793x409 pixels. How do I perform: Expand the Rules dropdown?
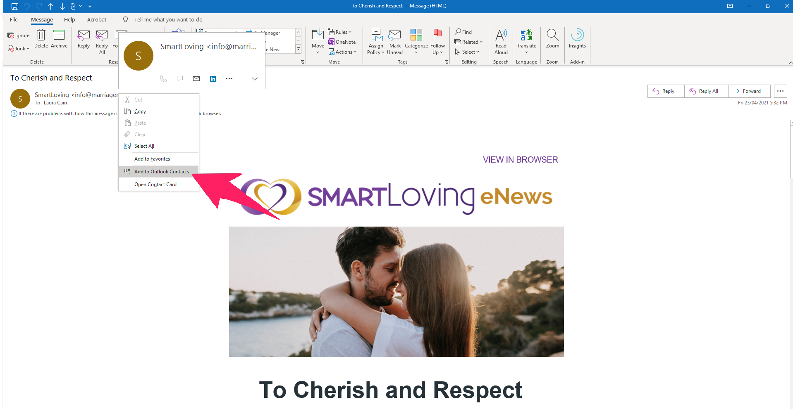pos(340,32)
